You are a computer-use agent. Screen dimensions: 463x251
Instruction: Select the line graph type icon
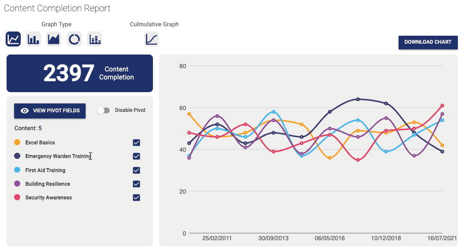[x=13, y=39]
